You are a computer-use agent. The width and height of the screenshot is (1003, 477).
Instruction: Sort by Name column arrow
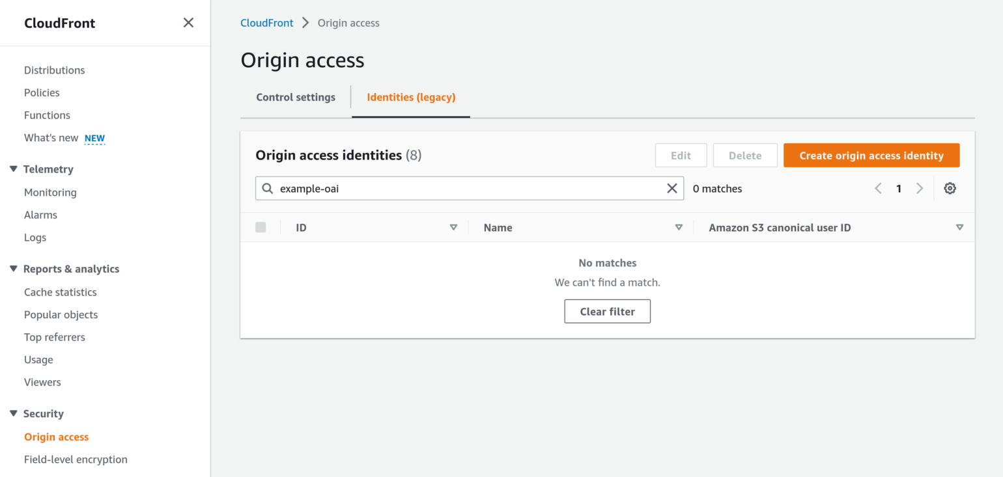tap(679, 228)
